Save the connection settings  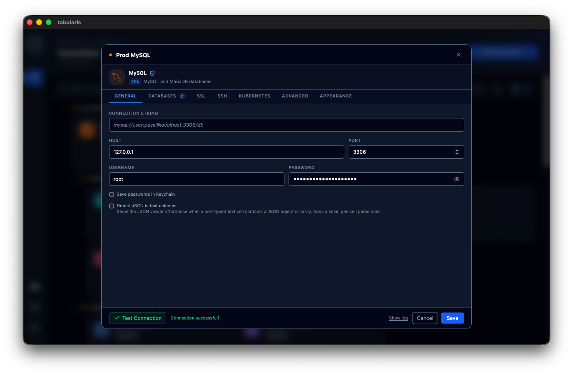click(452, 318)
